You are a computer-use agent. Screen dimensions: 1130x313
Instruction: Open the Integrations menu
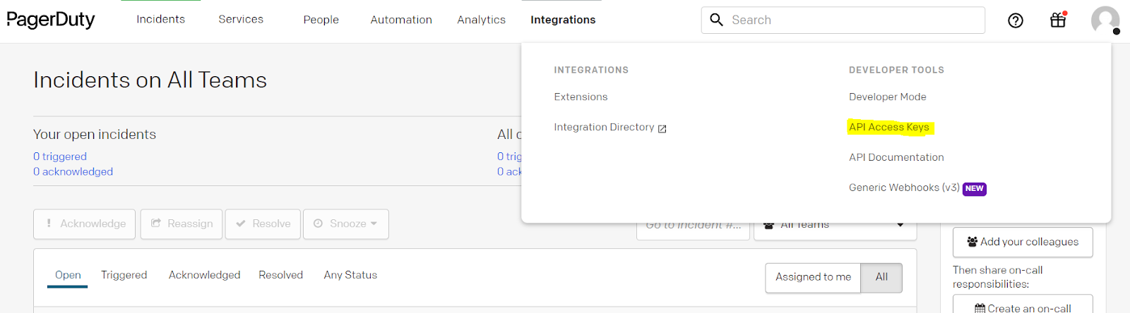(x=563, y=20)
